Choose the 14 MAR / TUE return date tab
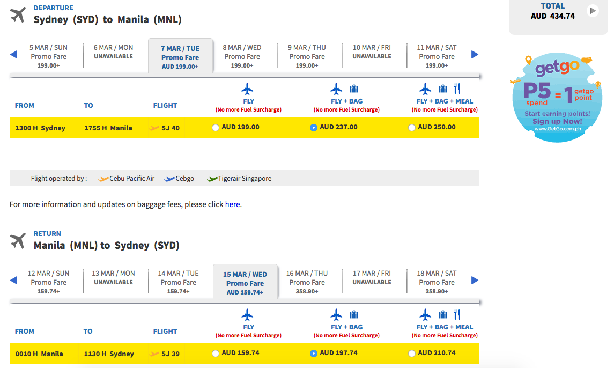 [178, 282]
